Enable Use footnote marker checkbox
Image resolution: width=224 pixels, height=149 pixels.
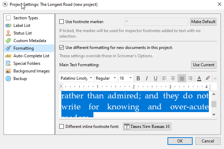click(x=62, y=22)
